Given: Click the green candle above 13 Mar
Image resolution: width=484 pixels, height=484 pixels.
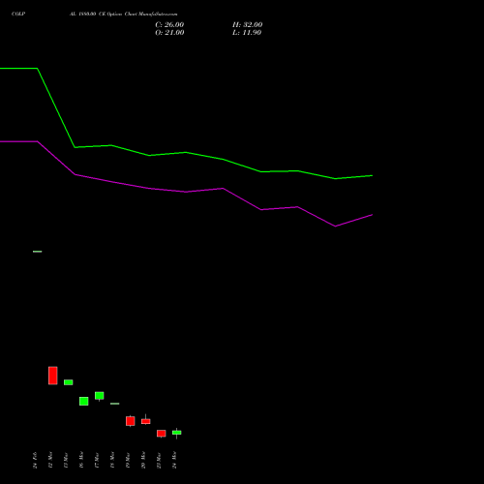Looking at the screenshot, I should pyautogui.click(x=69, y=382).
